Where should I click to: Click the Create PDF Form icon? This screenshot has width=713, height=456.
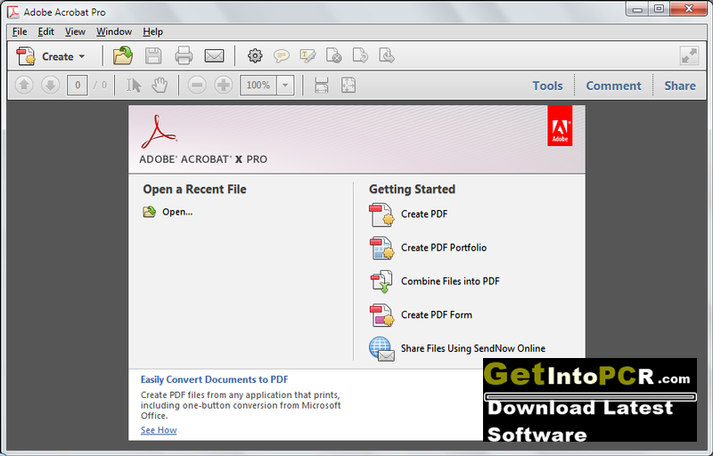point(381,315)
